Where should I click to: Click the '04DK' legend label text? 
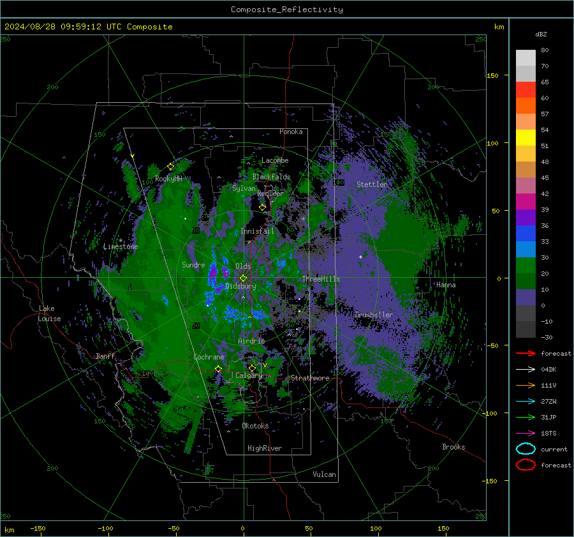(x=548, y=370)
